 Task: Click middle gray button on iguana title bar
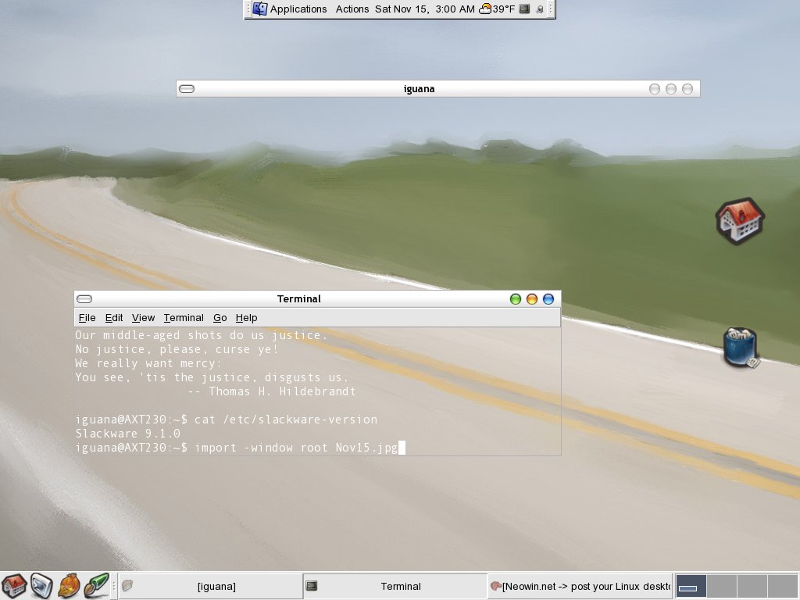point(671,89)
